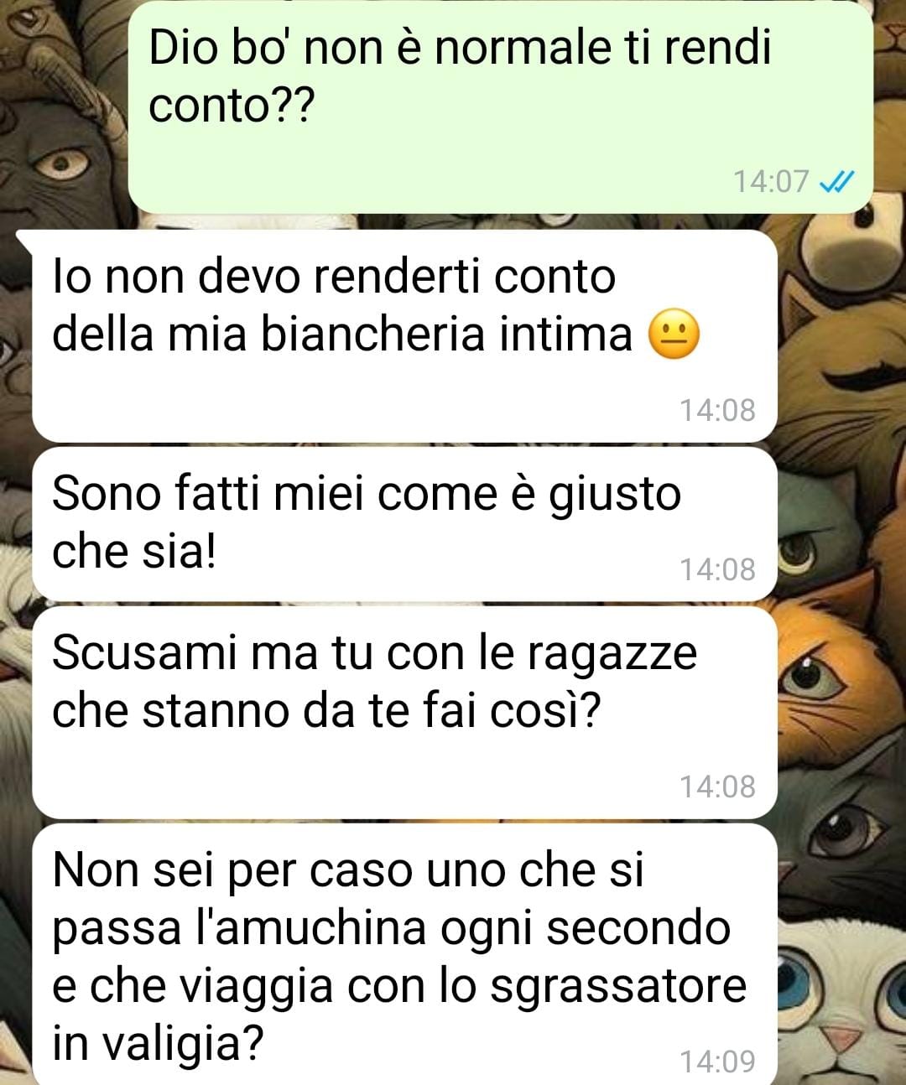906x1085 pixels.
Task: Tap the 14:09 timestamp beside "in valigia?"
Action: 717,1062
